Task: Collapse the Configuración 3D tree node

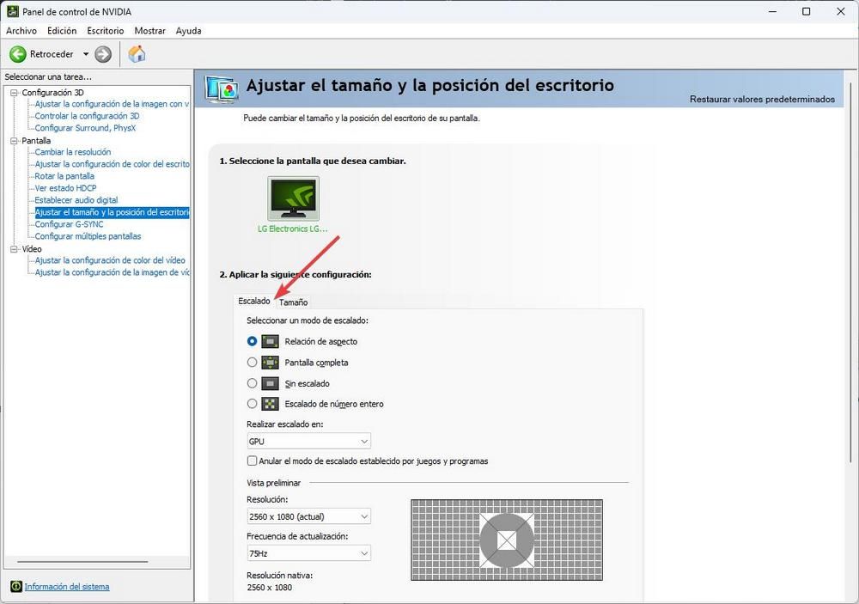Action: pyautogui.click(x=15, y=93)
